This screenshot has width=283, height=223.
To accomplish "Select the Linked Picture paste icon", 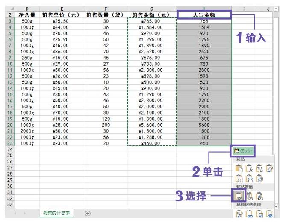I will 270,214.
